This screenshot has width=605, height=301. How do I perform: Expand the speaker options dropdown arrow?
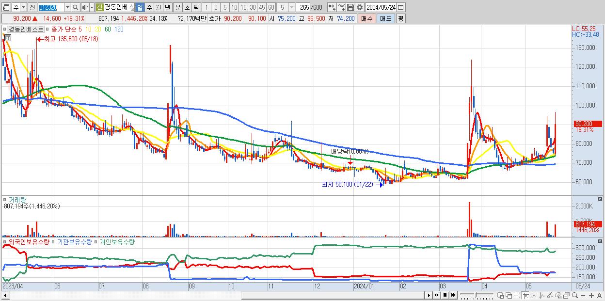pos(92,7)
